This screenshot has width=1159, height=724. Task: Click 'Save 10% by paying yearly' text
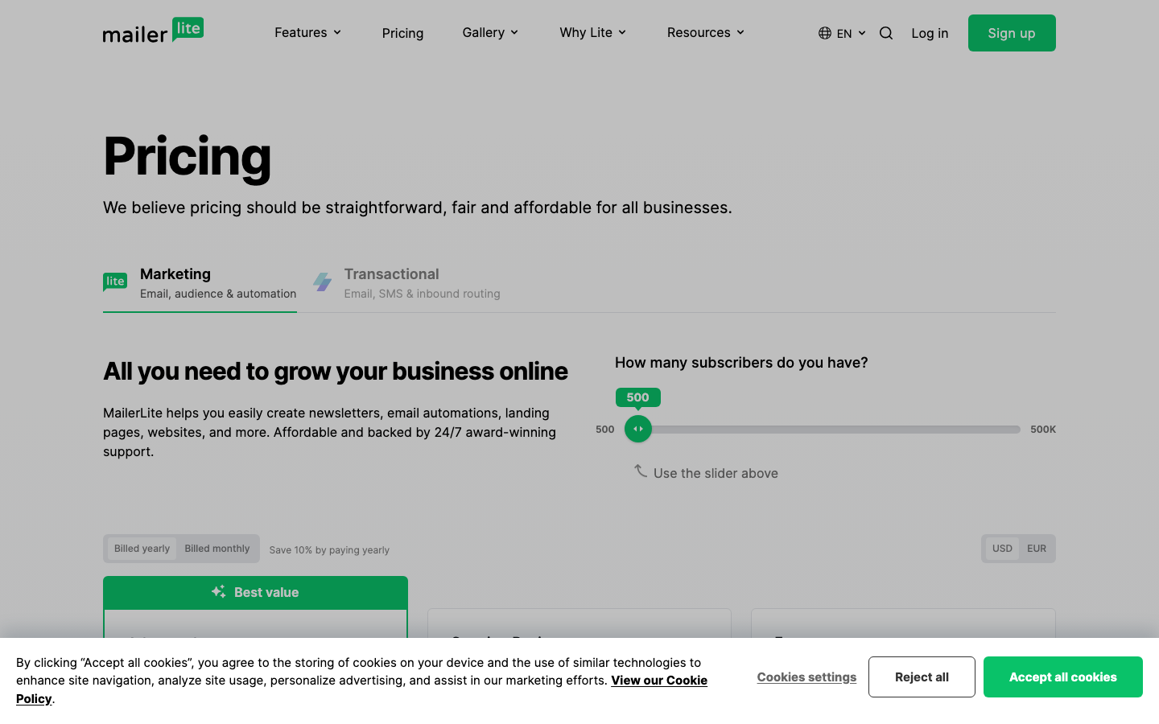click(x=329, y=550)
